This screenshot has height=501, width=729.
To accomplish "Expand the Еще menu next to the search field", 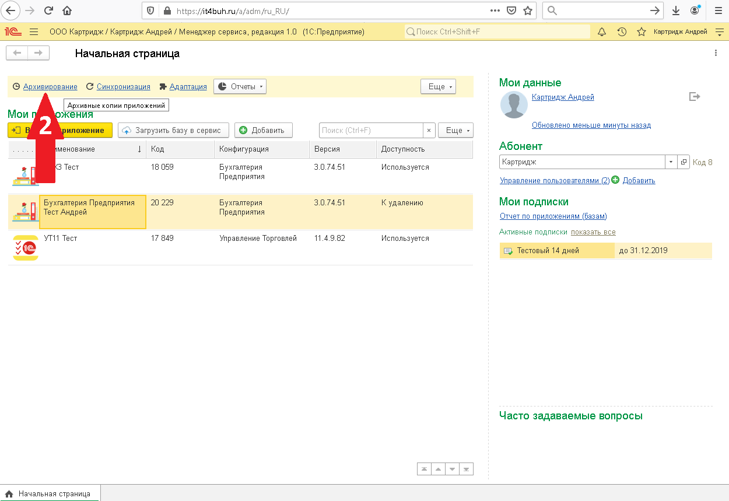I will pos(455,130).
